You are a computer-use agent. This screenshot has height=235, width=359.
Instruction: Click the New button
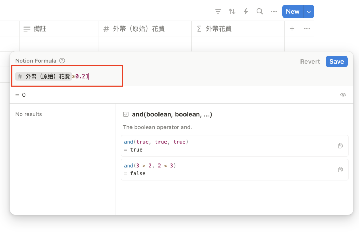coord(292,12)
